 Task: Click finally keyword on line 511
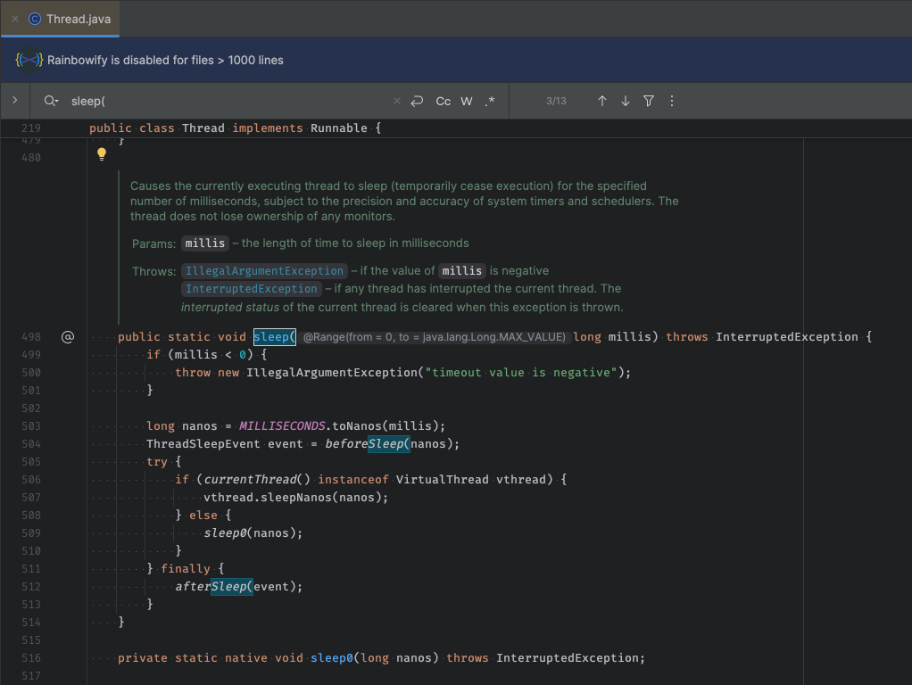[186, 569]
